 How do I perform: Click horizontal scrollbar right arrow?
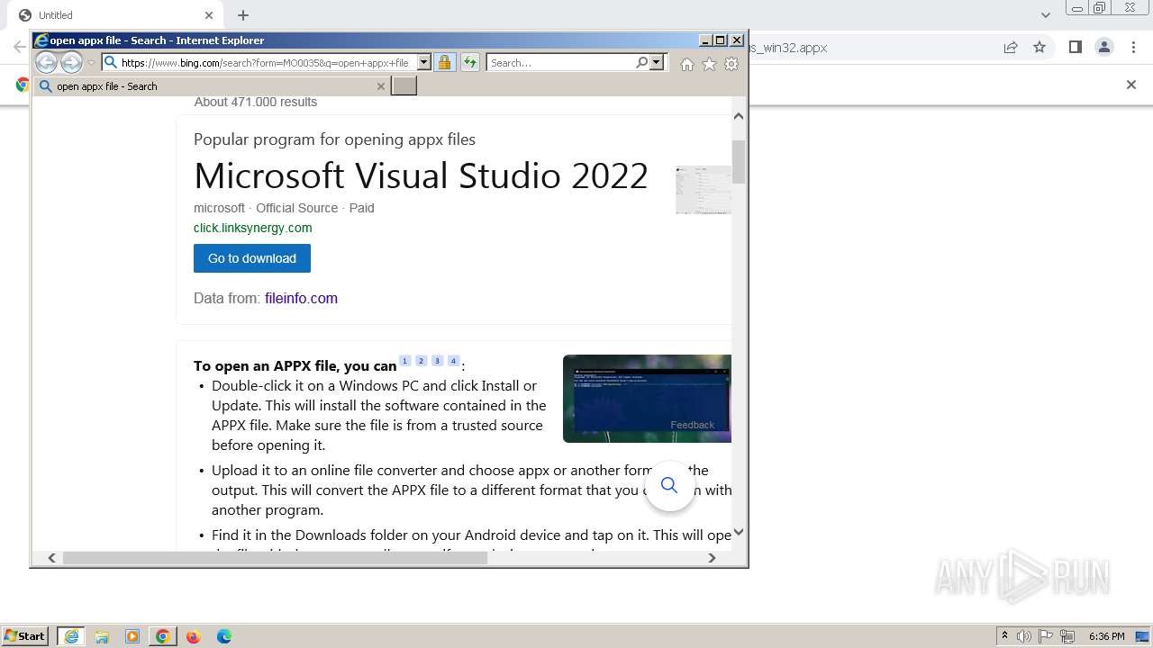[x=712, y=558]
